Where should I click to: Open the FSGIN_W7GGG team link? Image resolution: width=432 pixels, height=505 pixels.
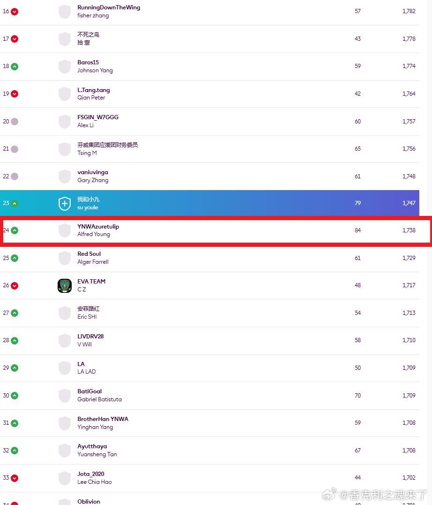(98, 117)
